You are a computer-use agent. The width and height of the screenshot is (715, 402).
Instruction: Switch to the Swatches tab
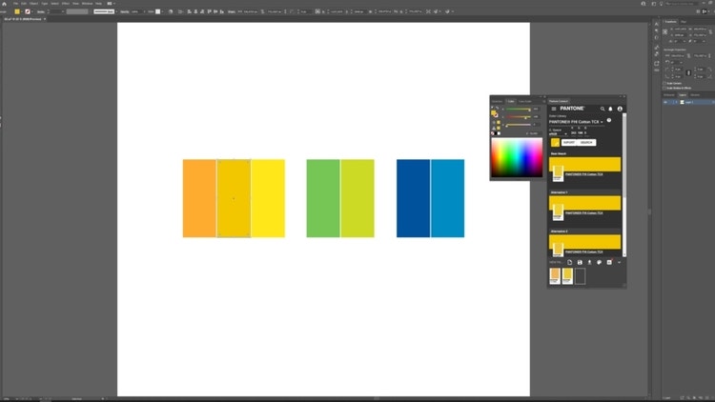(x=497, y=101)
